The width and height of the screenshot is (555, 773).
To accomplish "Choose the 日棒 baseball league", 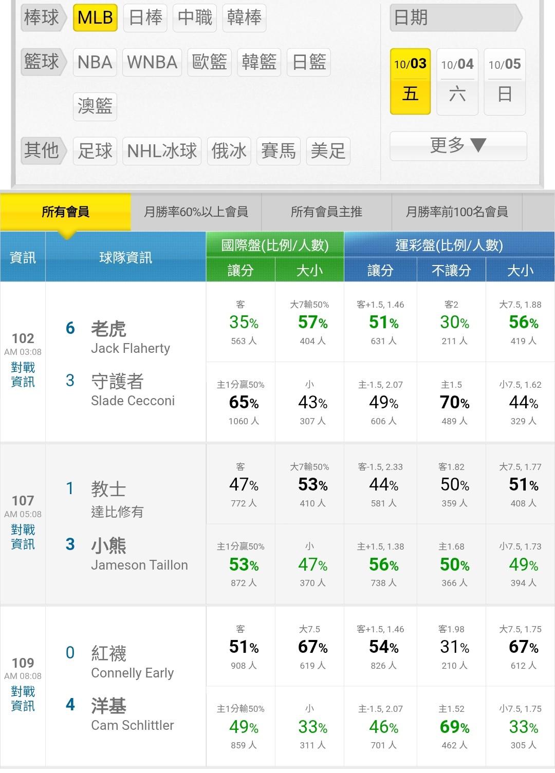I will coord(146,18).
